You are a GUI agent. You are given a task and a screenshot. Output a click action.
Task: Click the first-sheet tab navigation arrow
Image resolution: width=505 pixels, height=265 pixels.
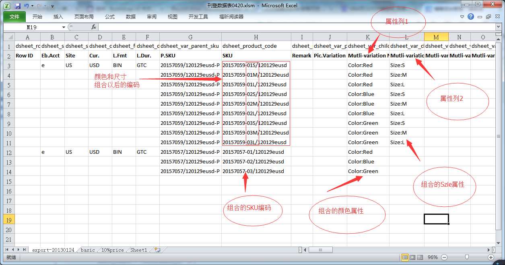click(7, 250)
